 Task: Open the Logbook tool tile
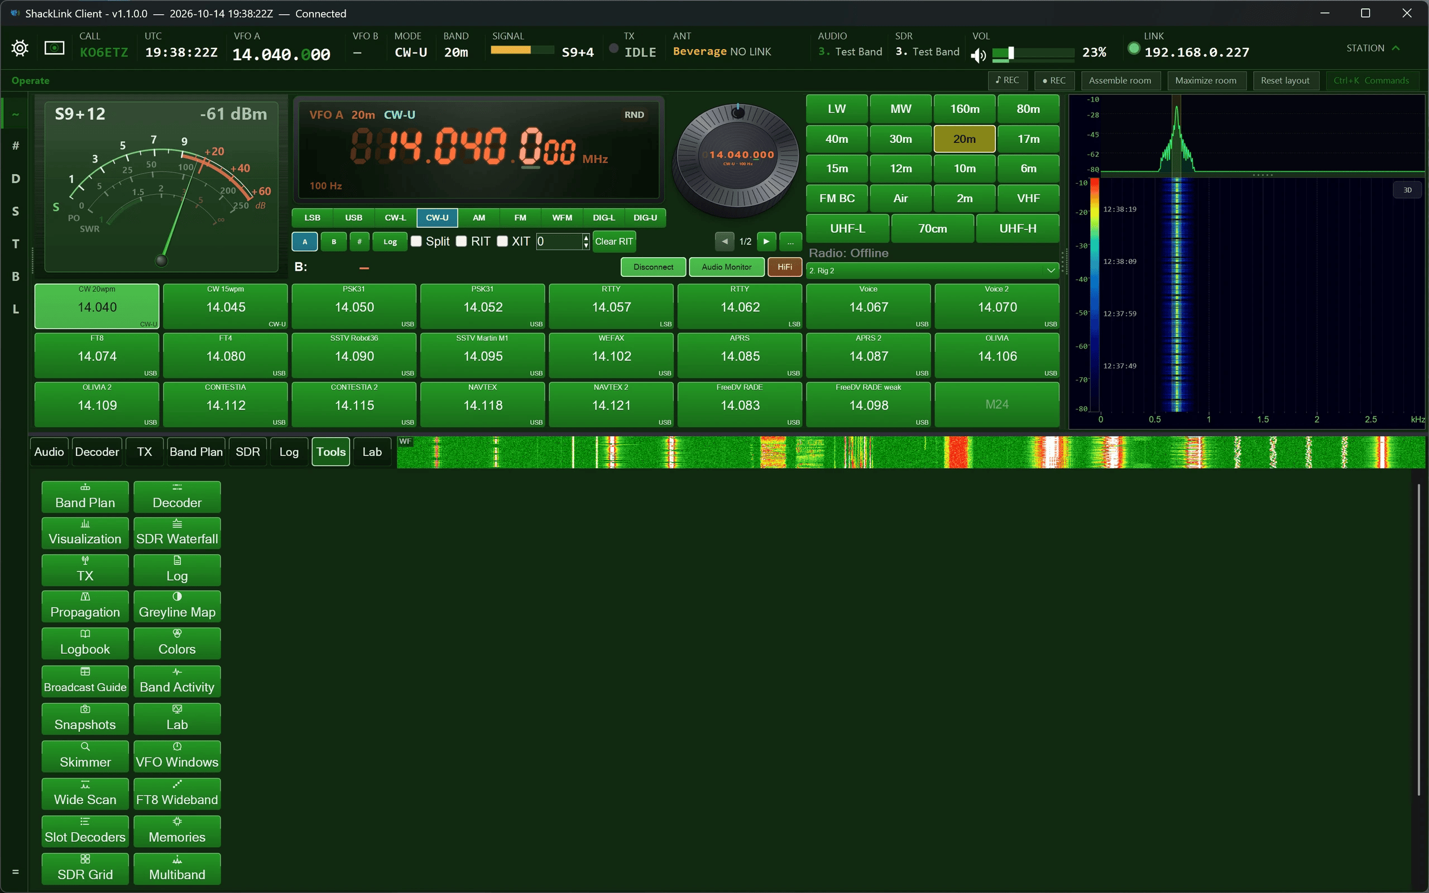click(85, 643)
